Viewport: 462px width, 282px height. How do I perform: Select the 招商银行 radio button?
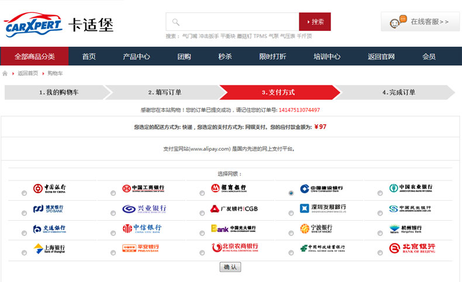[x=202, y=193]
